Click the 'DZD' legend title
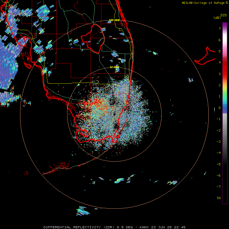This screenshot has height=229, width=229. 224,15
